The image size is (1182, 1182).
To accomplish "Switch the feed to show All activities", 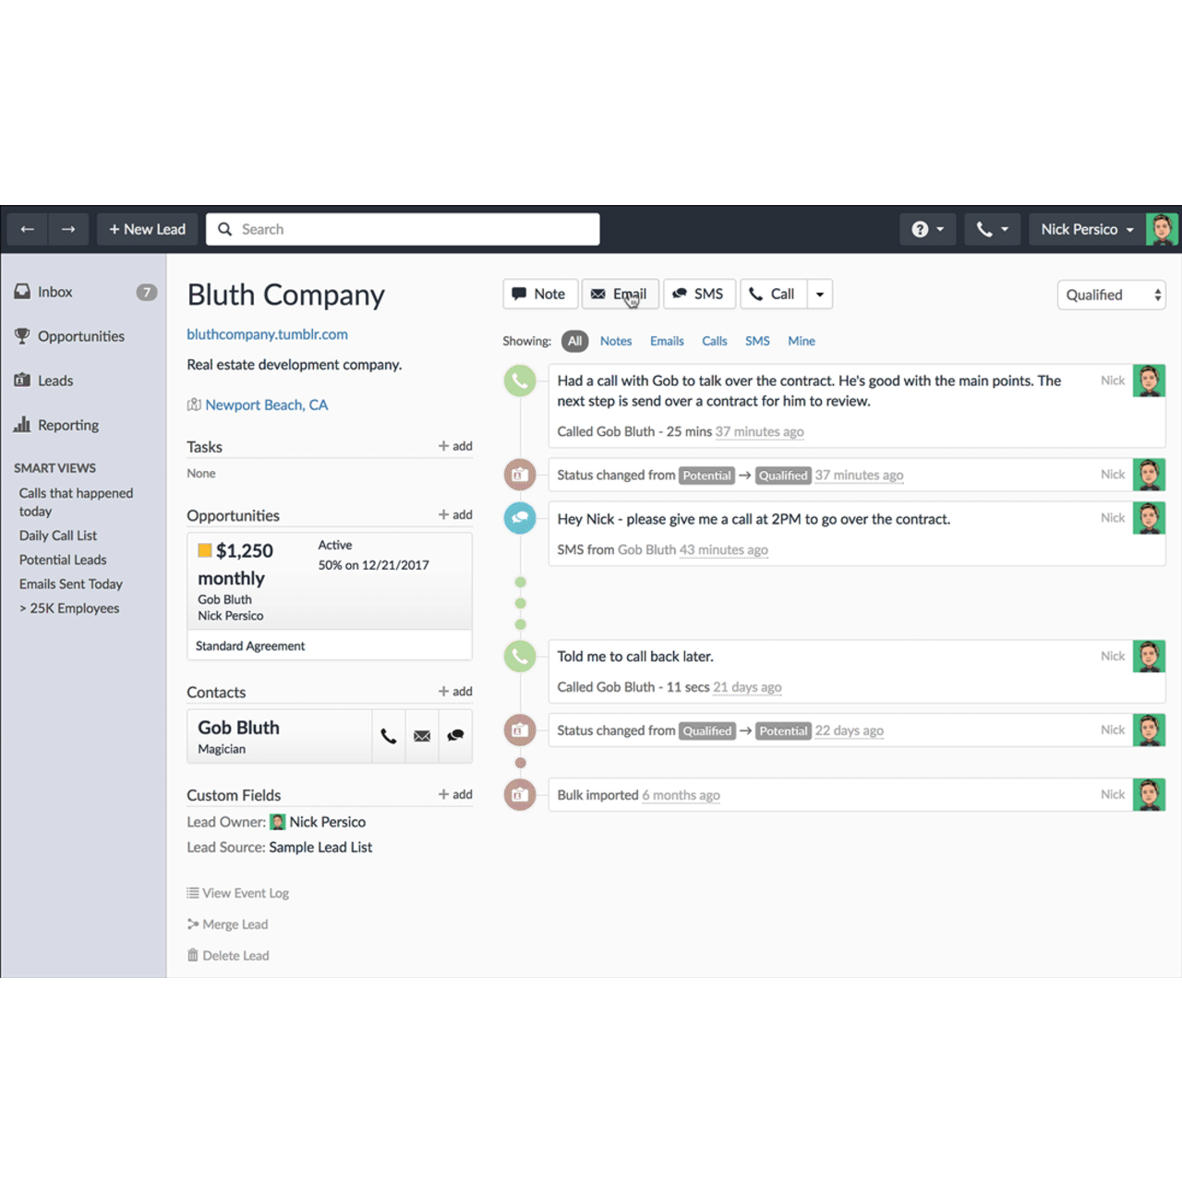I will (x=574, y=341).
